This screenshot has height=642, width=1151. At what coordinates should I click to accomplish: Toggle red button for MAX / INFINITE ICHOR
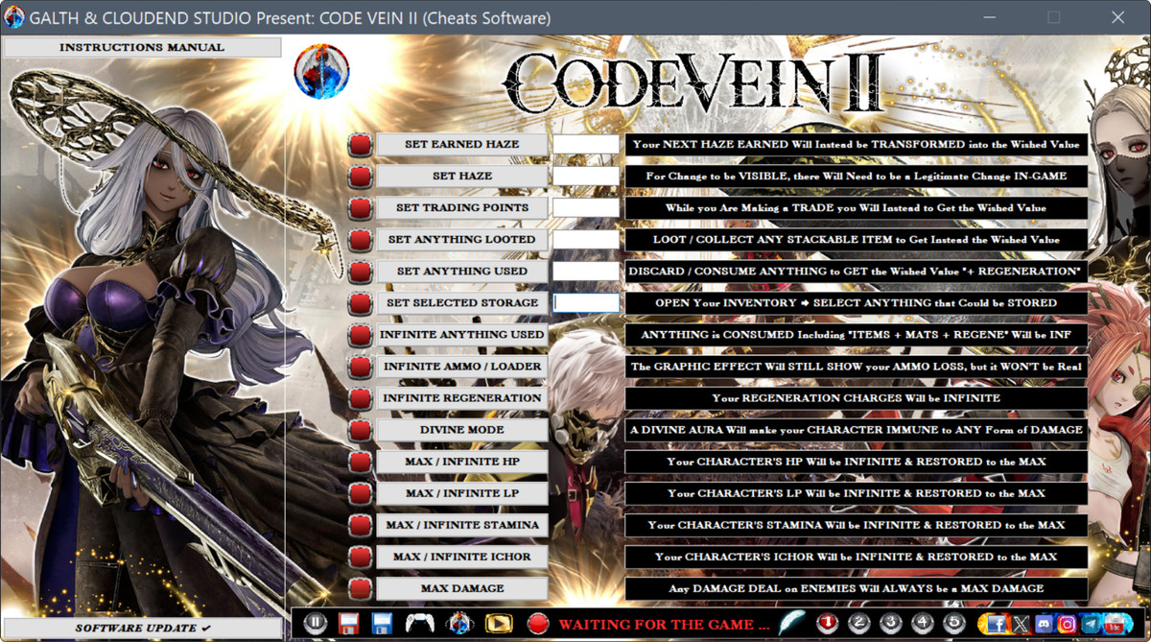tap(360, 557)
